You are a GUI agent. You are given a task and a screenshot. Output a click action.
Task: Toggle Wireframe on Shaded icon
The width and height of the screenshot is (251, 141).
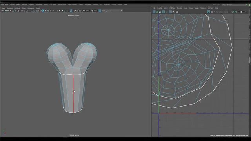(48, 11)
